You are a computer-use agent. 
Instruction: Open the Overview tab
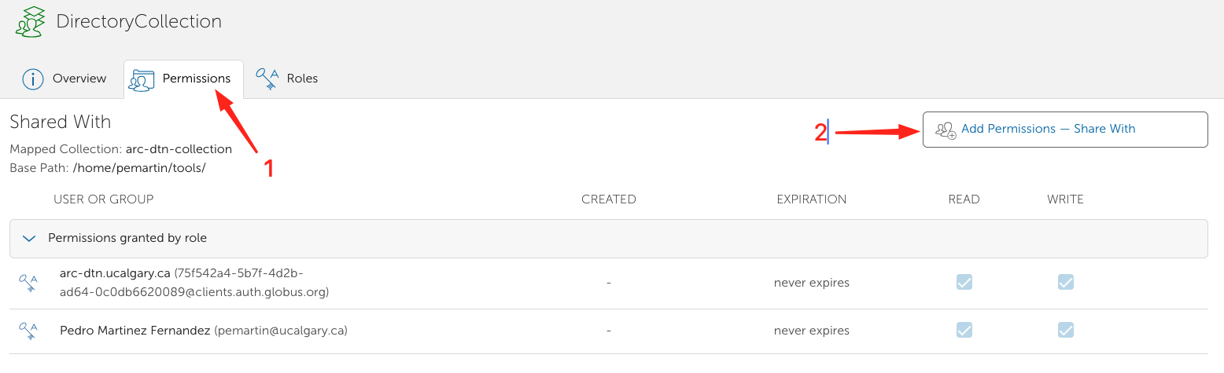click(79, 79)
